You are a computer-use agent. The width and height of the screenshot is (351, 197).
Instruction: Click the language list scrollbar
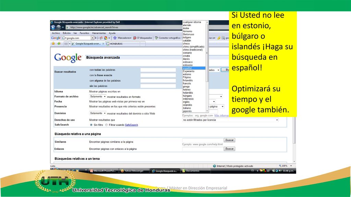tap(207, 66)
